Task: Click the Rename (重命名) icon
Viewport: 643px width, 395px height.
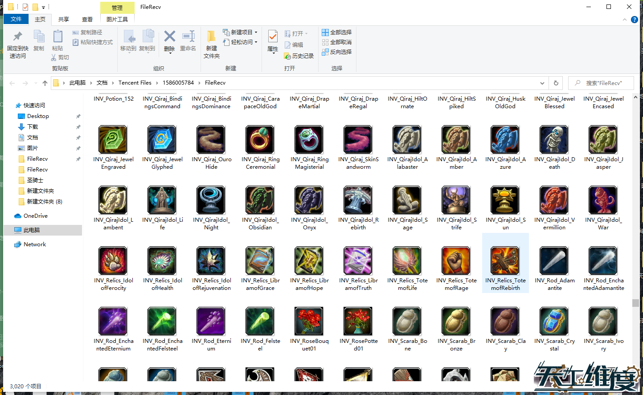Action: pyautogui.click(x=188, y=37)
